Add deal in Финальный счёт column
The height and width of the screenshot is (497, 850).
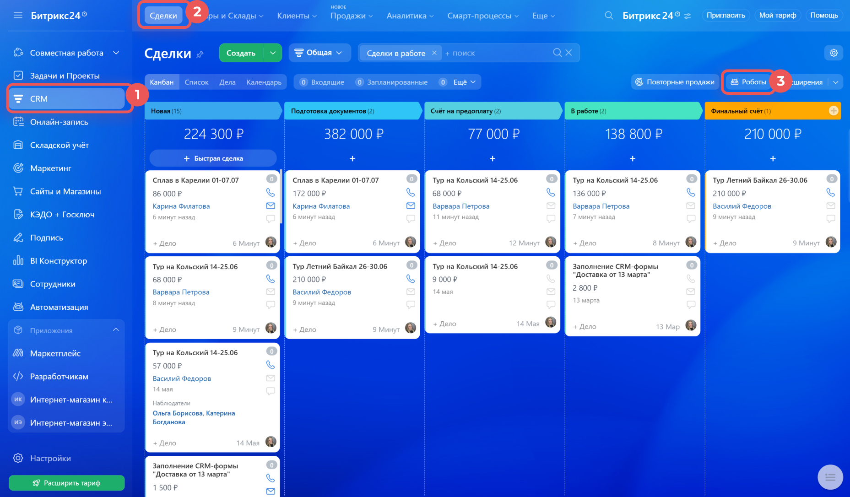point(773,158)
